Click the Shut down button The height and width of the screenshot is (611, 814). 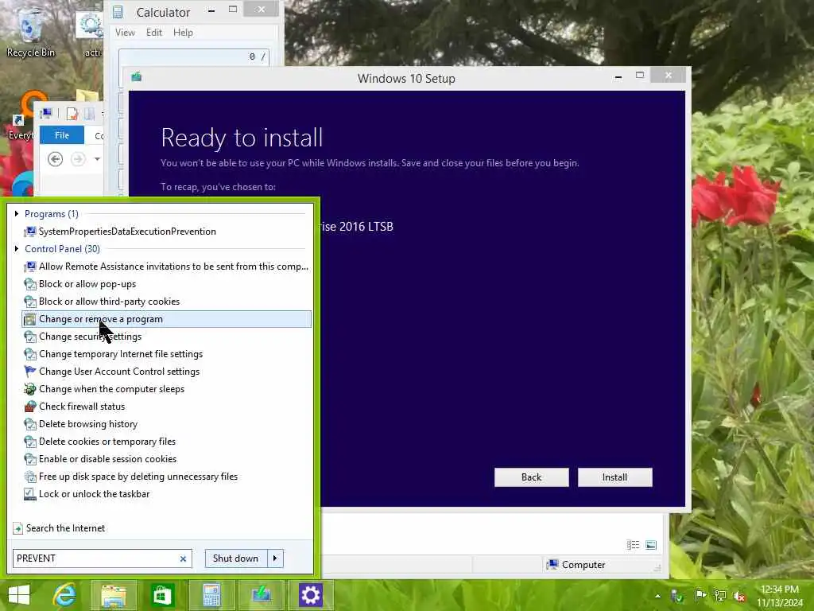click(x=235, y=558)
